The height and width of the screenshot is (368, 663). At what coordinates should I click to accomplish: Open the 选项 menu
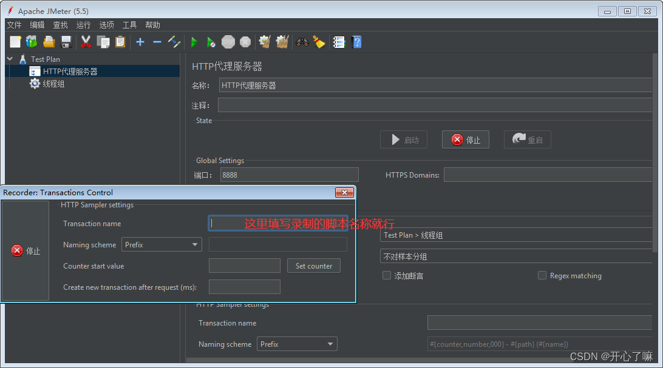pos(107,25)
